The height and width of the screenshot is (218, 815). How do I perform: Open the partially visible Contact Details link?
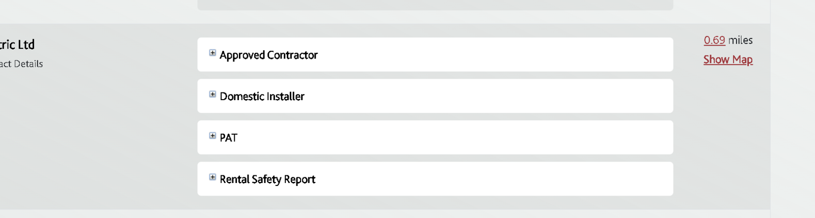21,64
